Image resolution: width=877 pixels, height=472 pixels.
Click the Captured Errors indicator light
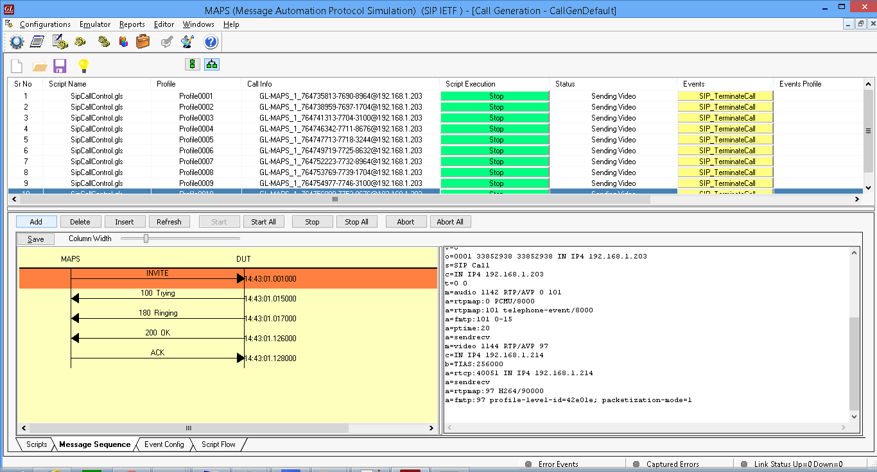(636, 464)
